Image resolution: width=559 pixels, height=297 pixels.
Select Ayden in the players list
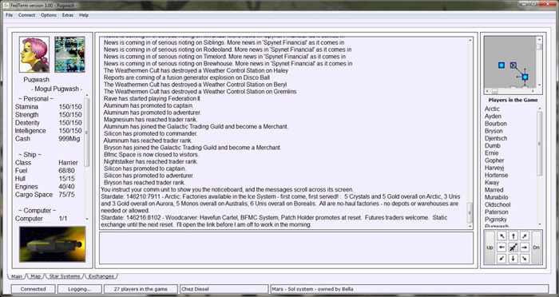coord(493,117)
